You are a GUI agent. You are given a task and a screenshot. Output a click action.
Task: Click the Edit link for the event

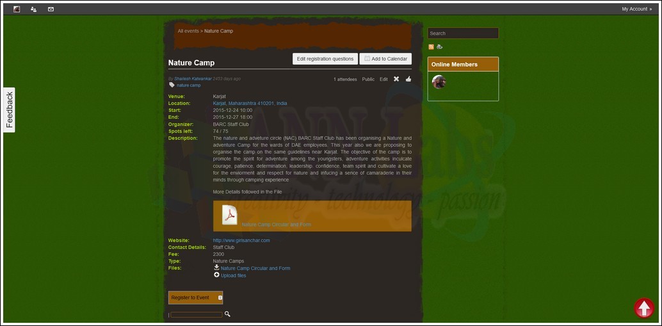click(x=383, y=79)
